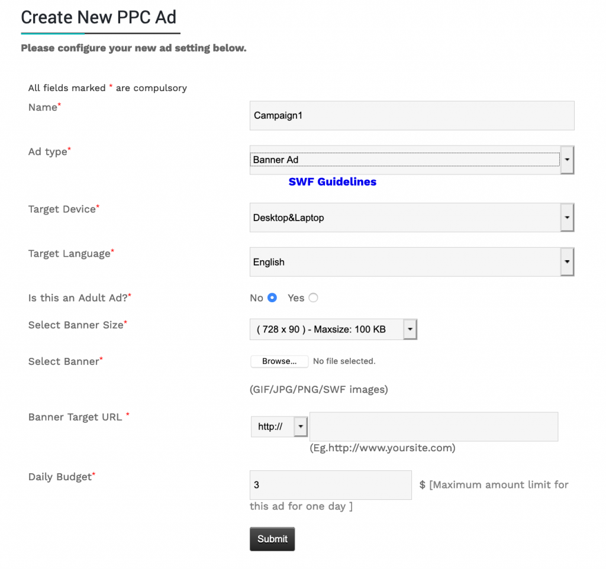Submit the new PPC ad form
The height and width of the screenshot is (569, 606).
pyautogui.click(x=272, y=539)
